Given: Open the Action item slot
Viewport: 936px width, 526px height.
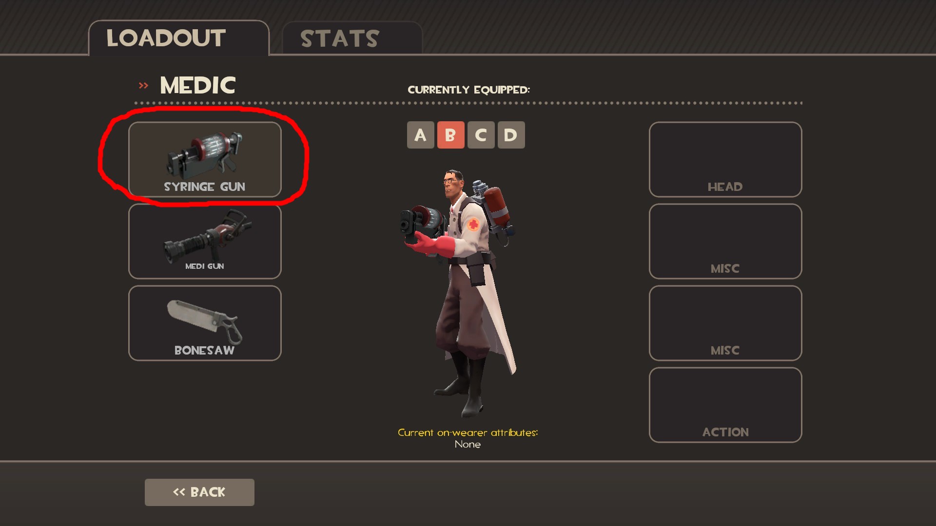Looking at the screenshot, I should pos(725,405).
